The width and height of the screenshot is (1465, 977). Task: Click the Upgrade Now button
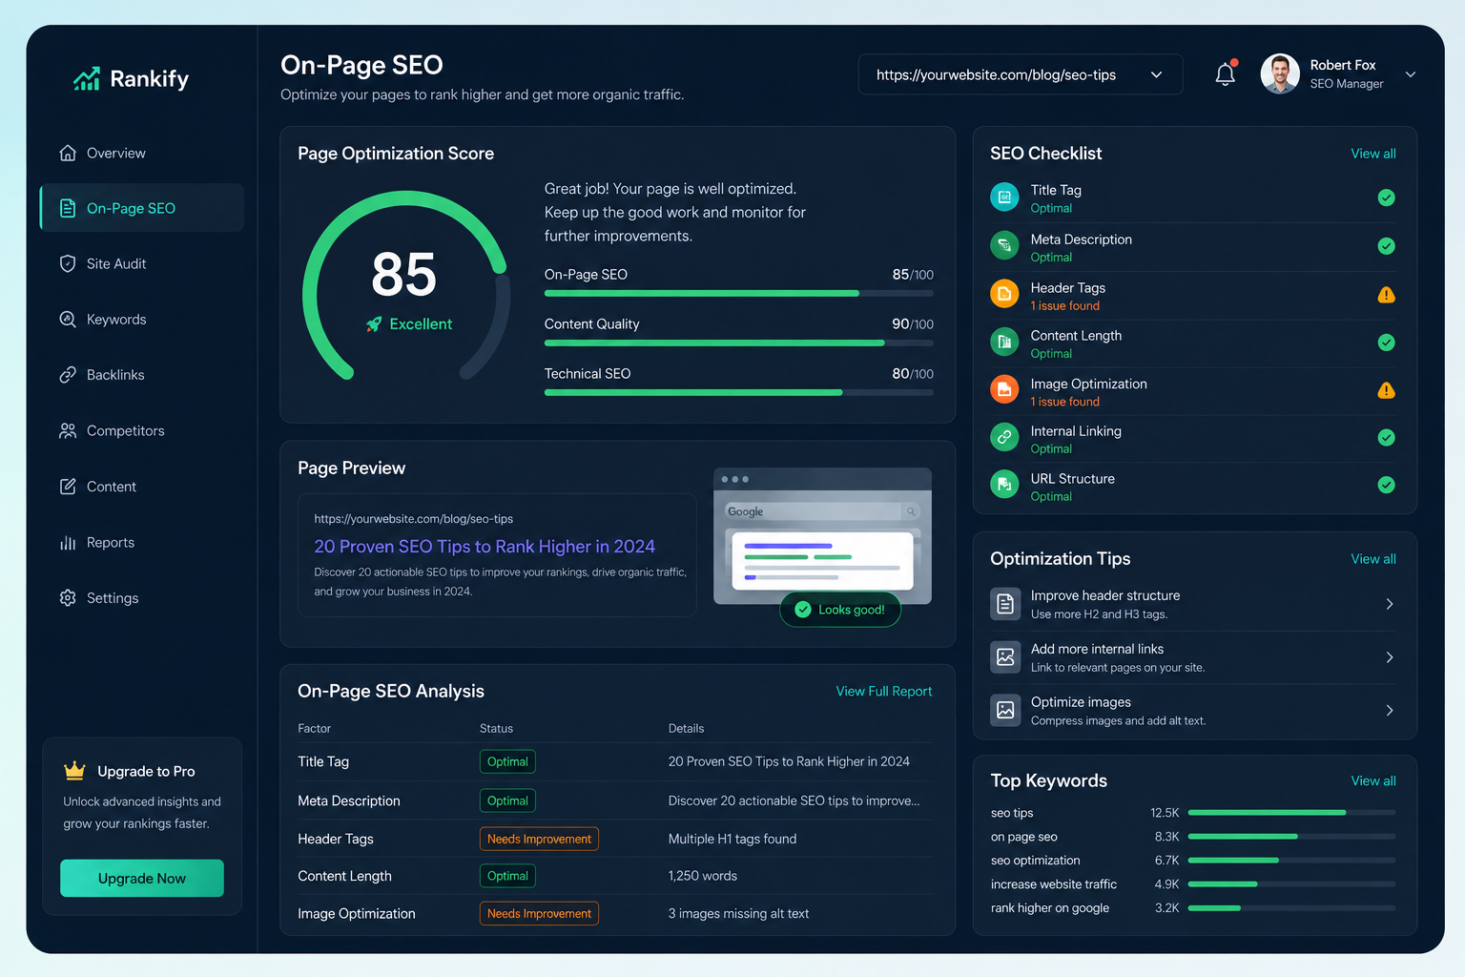[x=142, y=878]
